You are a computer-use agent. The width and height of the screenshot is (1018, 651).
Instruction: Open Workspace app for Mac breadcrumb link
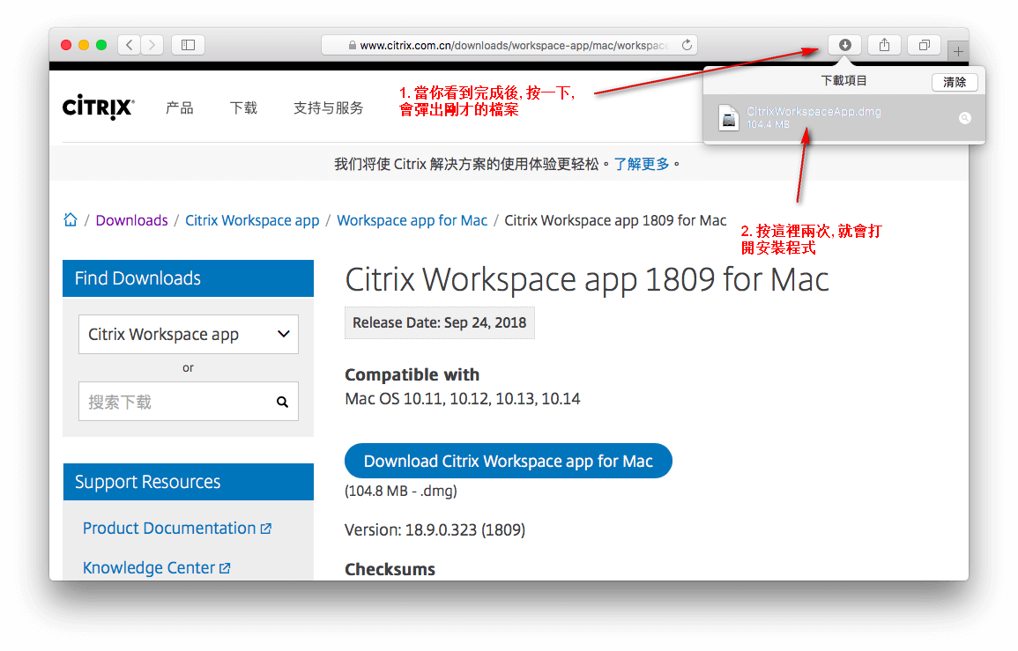(x=412, y=221)
